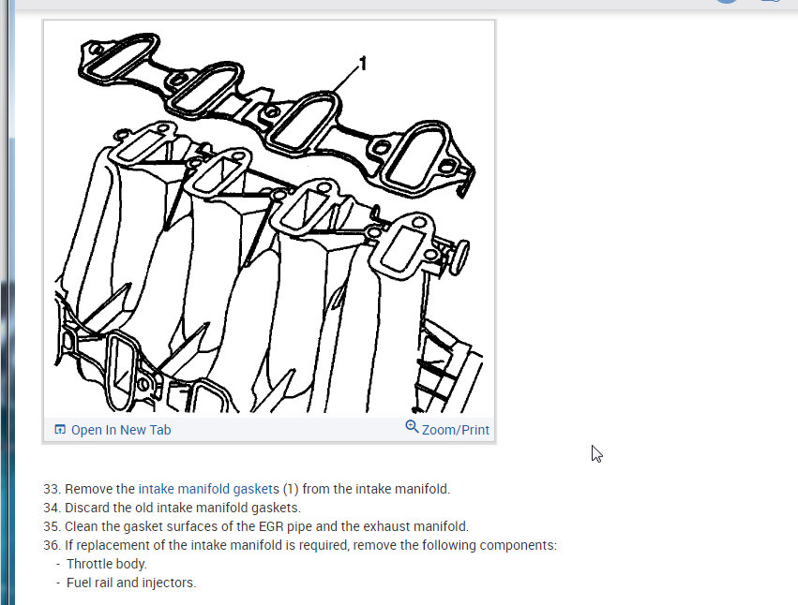Open the diagram in a new tab
The height and width of the screenshot is (605, 798).
point(121,430)
